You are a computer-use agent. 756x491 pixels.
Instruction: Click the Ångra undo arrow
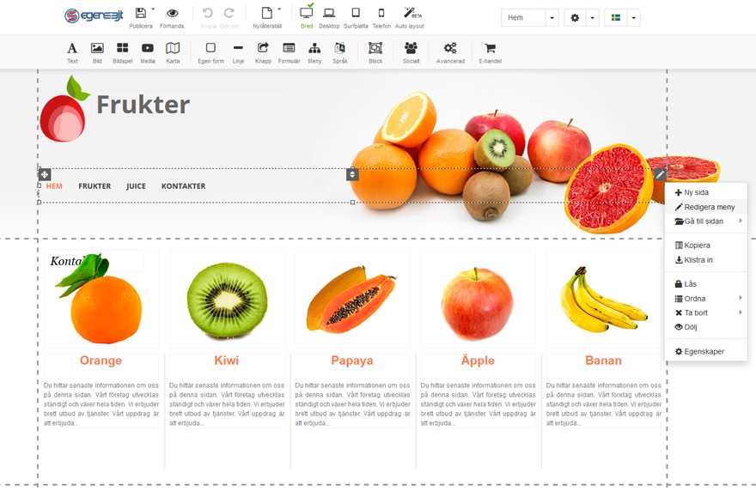click(208, 13)
